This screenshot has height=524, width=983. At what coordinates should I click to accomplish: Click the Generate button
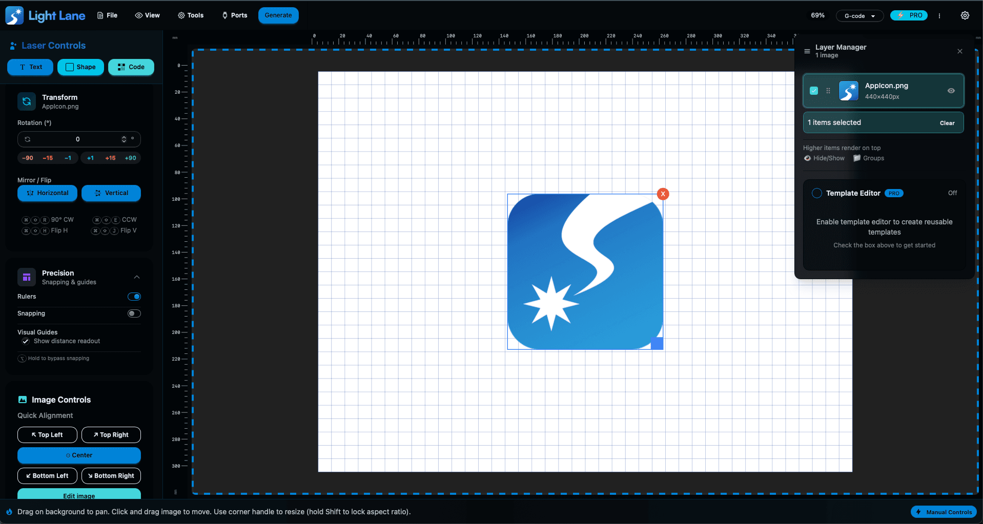click(278, 15)
